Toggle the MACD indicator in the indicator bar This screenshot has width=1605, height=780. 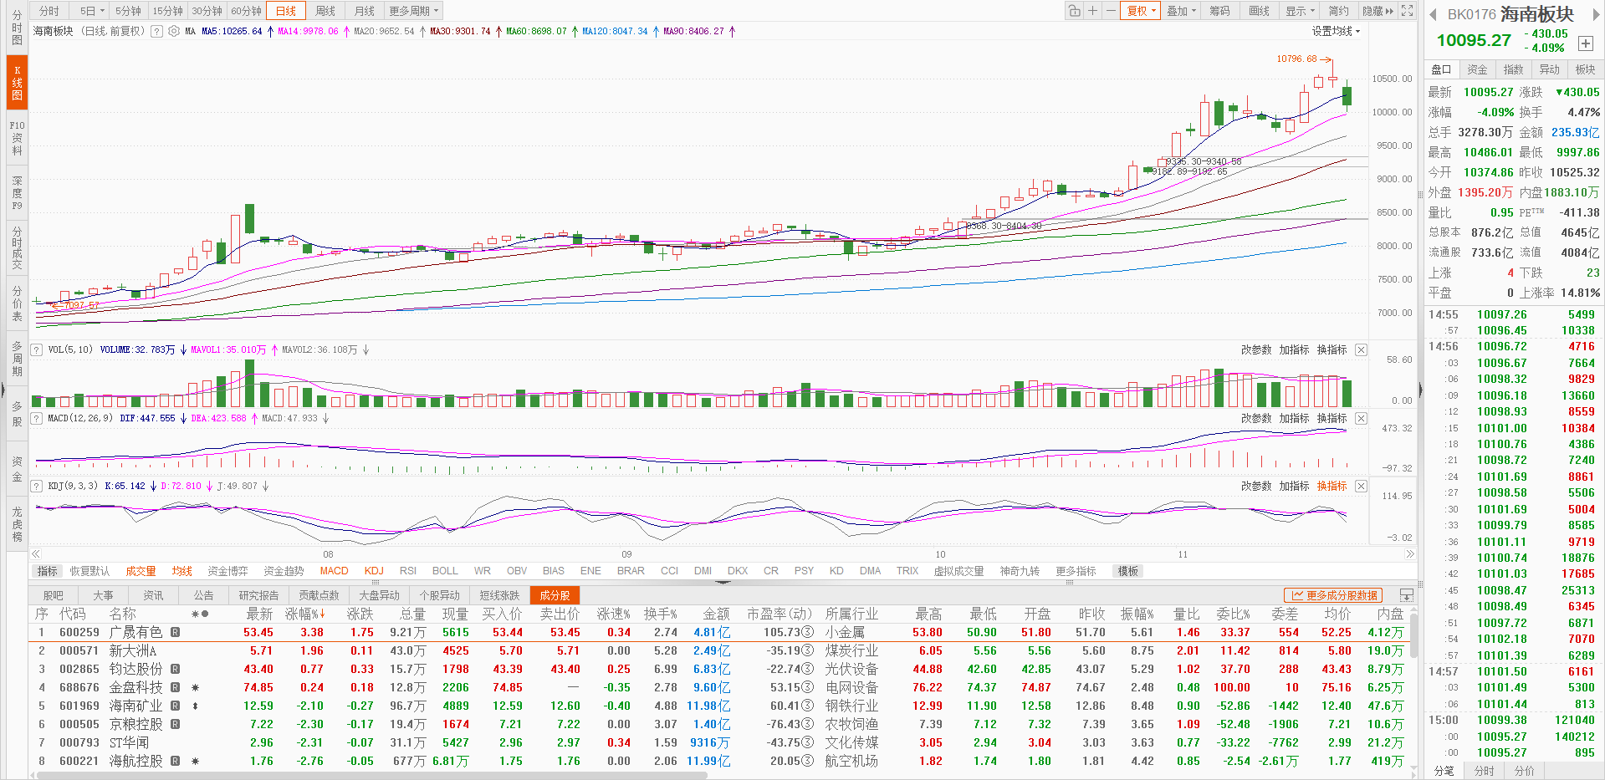point(334,571)
